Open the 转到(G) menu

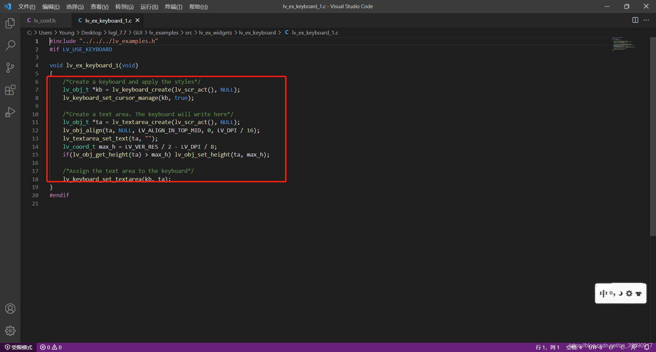click(x=124, y=6)
